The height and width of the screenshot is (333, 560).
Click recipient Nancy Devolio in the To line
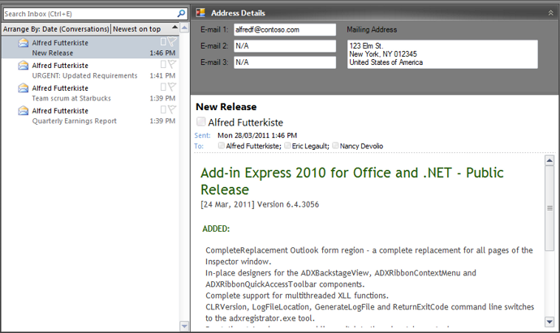click(x=361, y=146)
